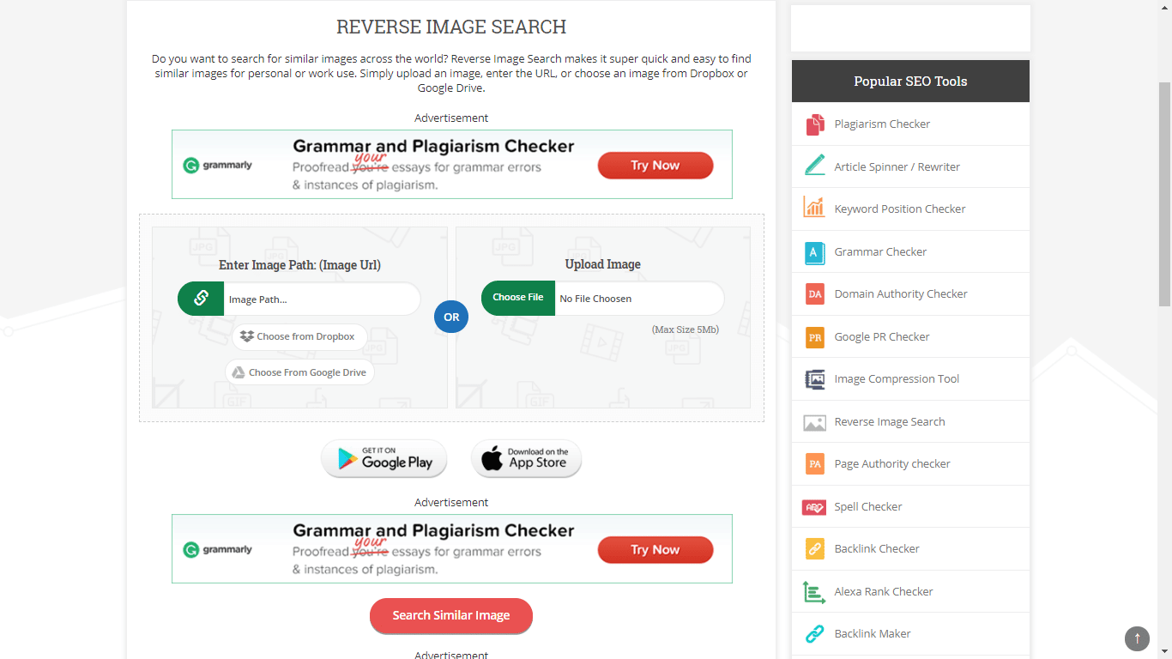Click the Alexa Rank Checker graph icon
1172x659 pixels.
point(814,592)
